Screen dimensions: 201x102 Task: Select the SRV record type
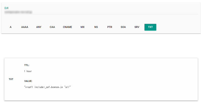137,27
